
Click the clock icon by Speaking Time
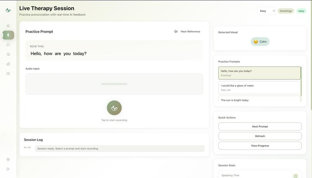pos(296,176)
